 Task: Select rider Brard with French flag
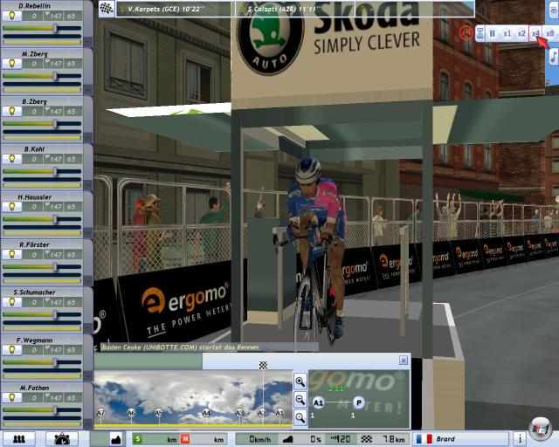[x=461, y=439]
